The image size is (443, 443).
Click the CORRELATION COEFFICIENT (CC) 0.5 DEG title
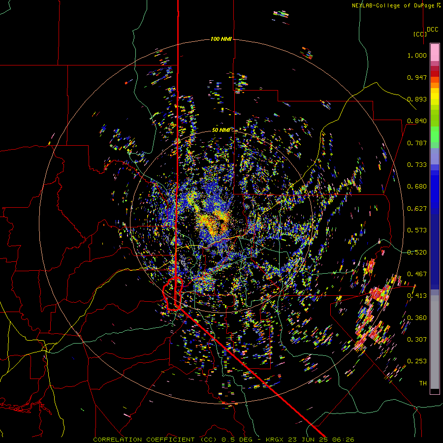coord(172,440)
